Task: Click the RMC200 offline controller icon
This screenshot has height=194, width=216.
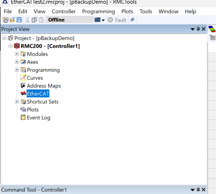Action: (17, 46)
